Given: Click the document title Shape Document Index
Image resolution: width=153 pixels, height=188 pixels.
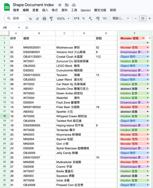Looking at the screenshot, I should coord(33,5).
